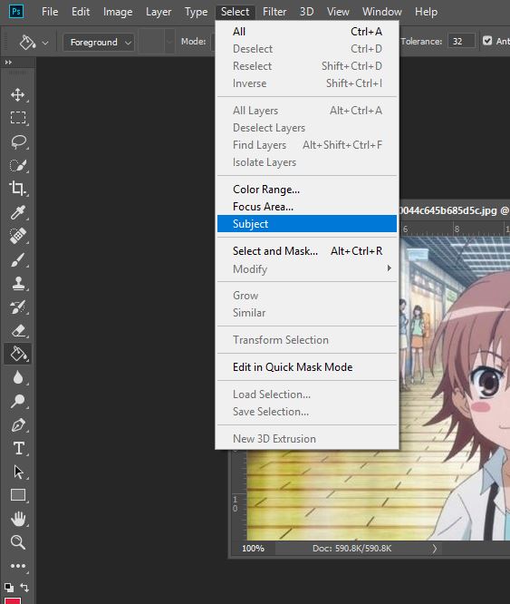Select the Eyedropper tool
Screen dimensions: 510x604
tap(18, 212)
